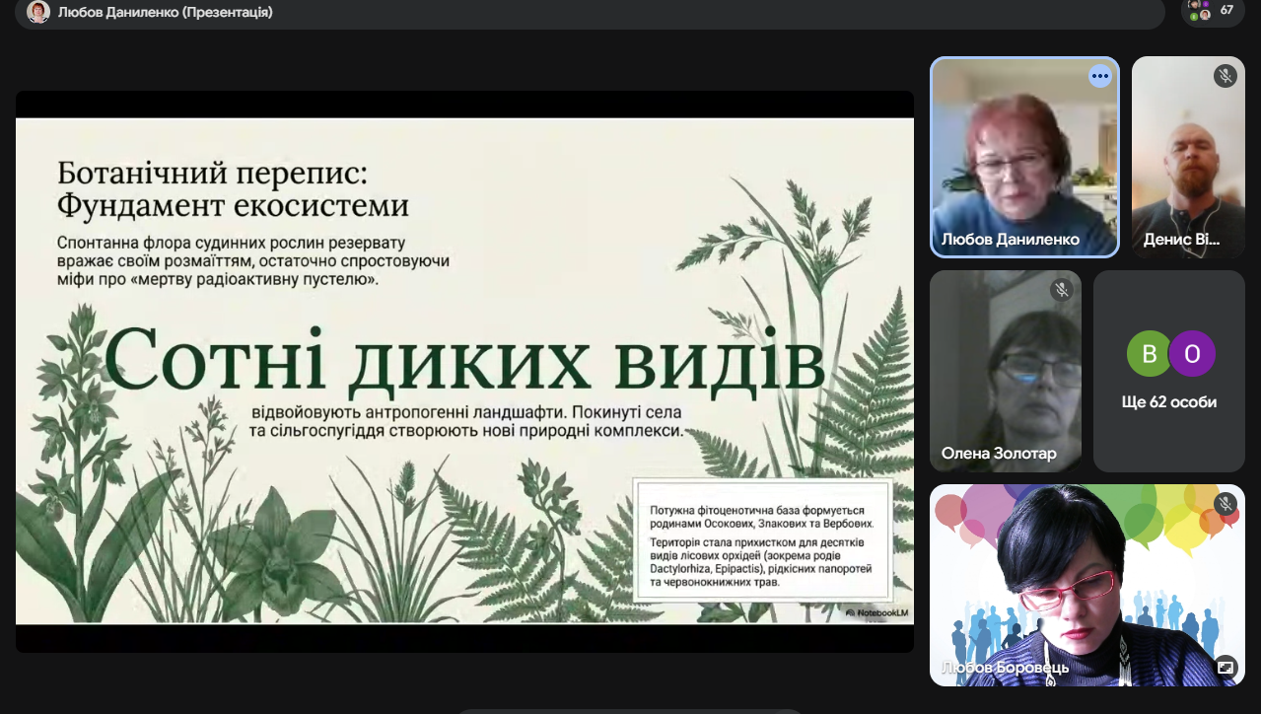Image resolution: width=1261 pixels, height=714 pixels.
Task: Select Денис's video tile
Action: click(x=1187, y=158)
